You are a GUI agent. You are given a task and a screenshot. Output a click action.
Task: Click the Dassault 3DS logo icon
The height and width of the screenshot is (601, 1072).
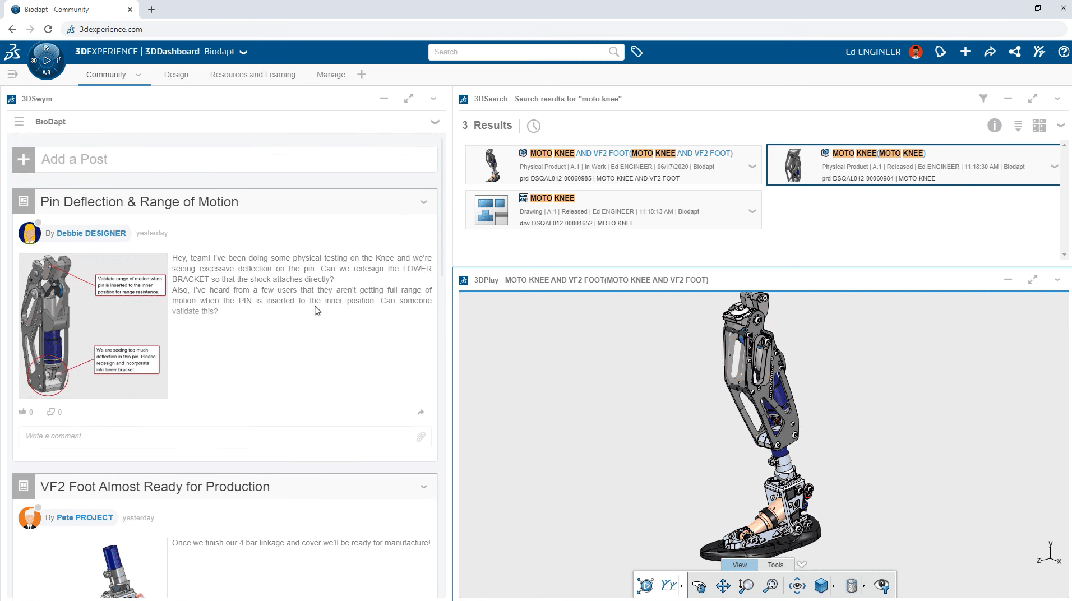[x=12, y=52]
